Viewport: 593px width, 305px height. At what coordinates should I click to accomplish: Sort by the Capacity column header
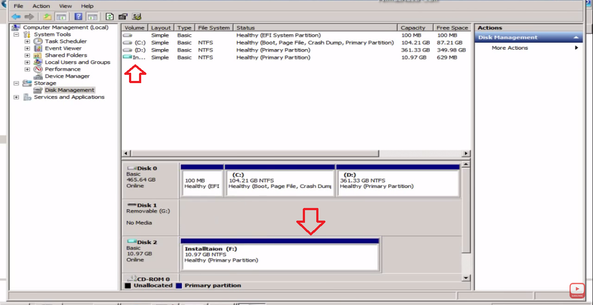click(x=415, y=27)
